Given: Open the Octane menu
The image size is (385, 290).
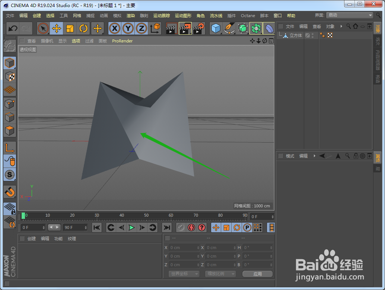Looking at the screenshot, I should [x=248, y=16].
